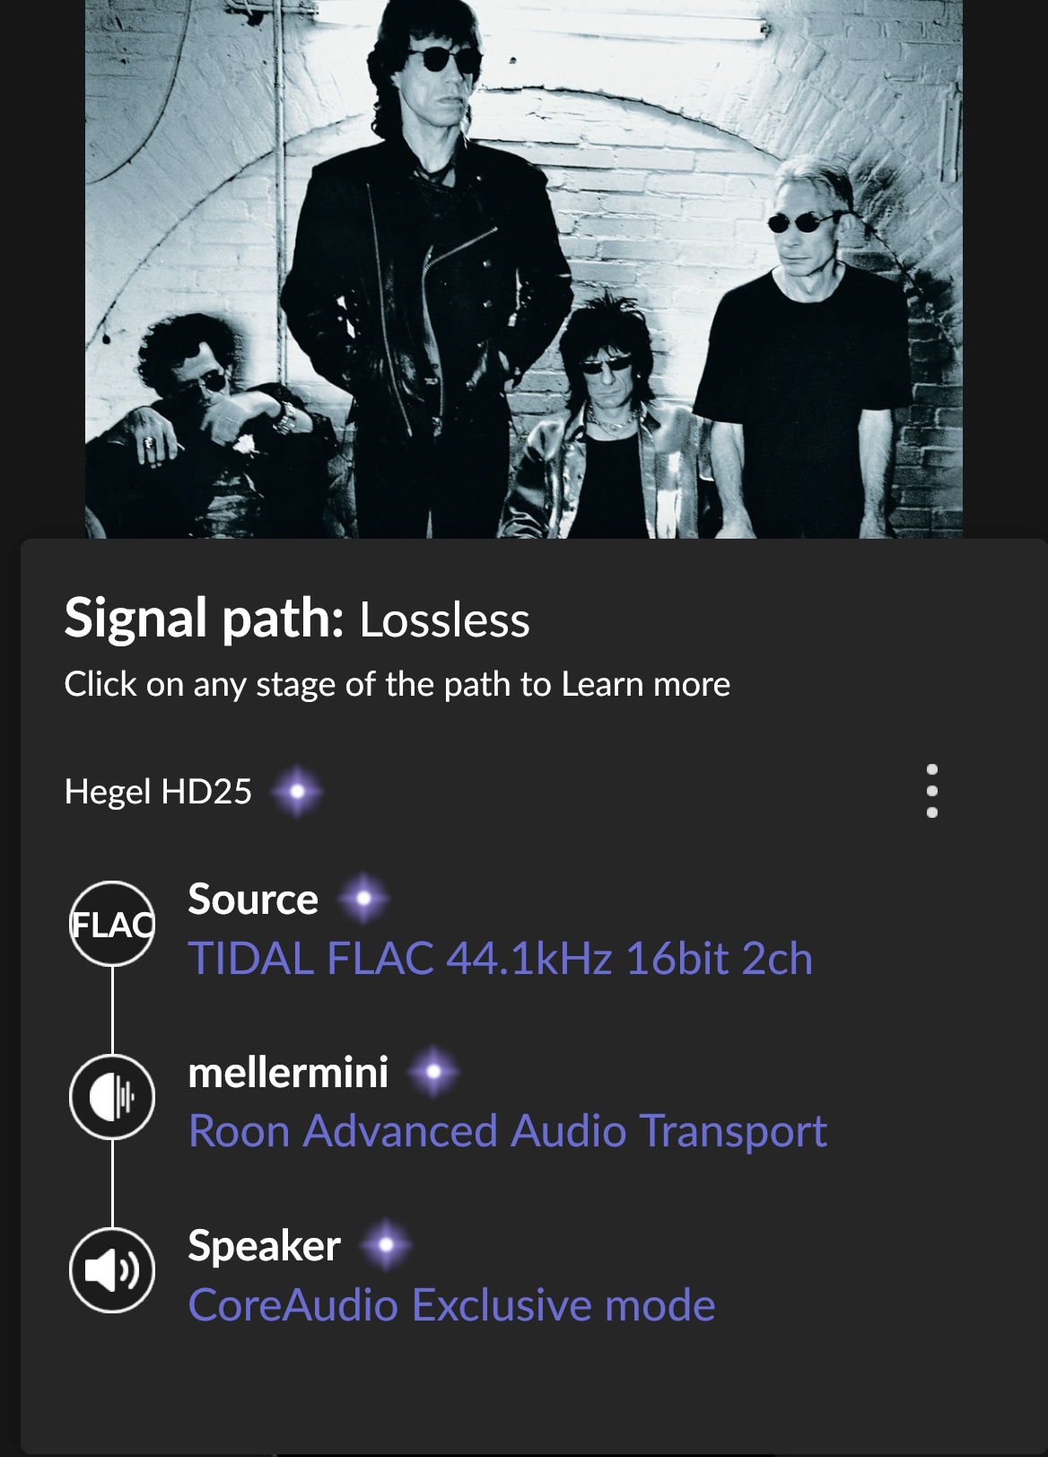This screenshot has height=1457, width=1048.
Task: Click the purple star beside Hegel HD25
Action: click(x=297, y=792)
